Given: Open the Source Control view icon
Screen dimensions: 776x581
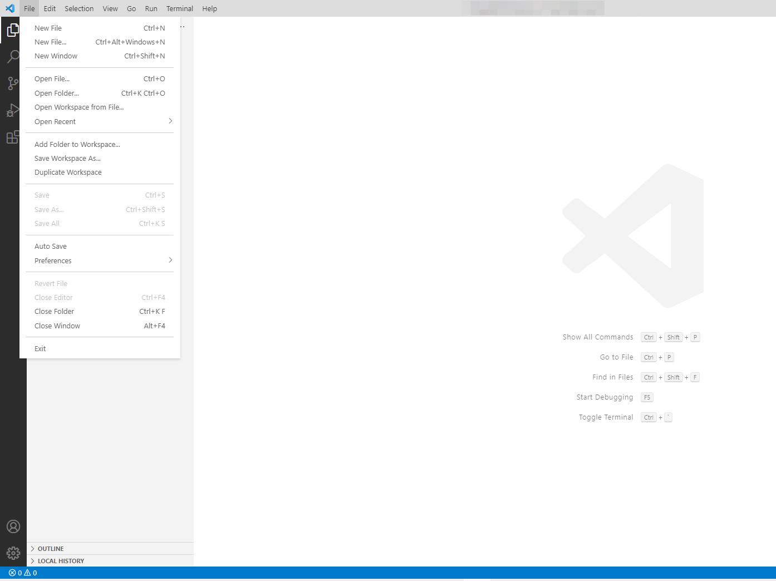Looking at the screenshot, I should 13,83.
